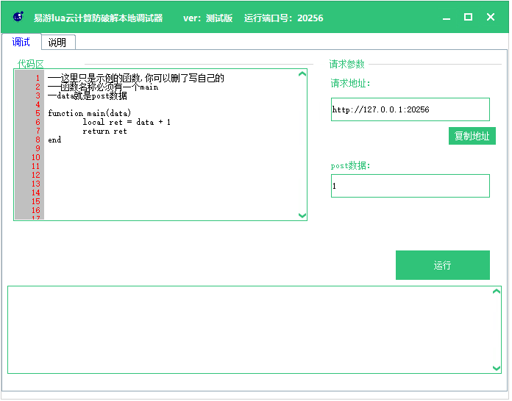The image size is (512, 401).
Task: Click the 运行 button
Action: point(444,266)
